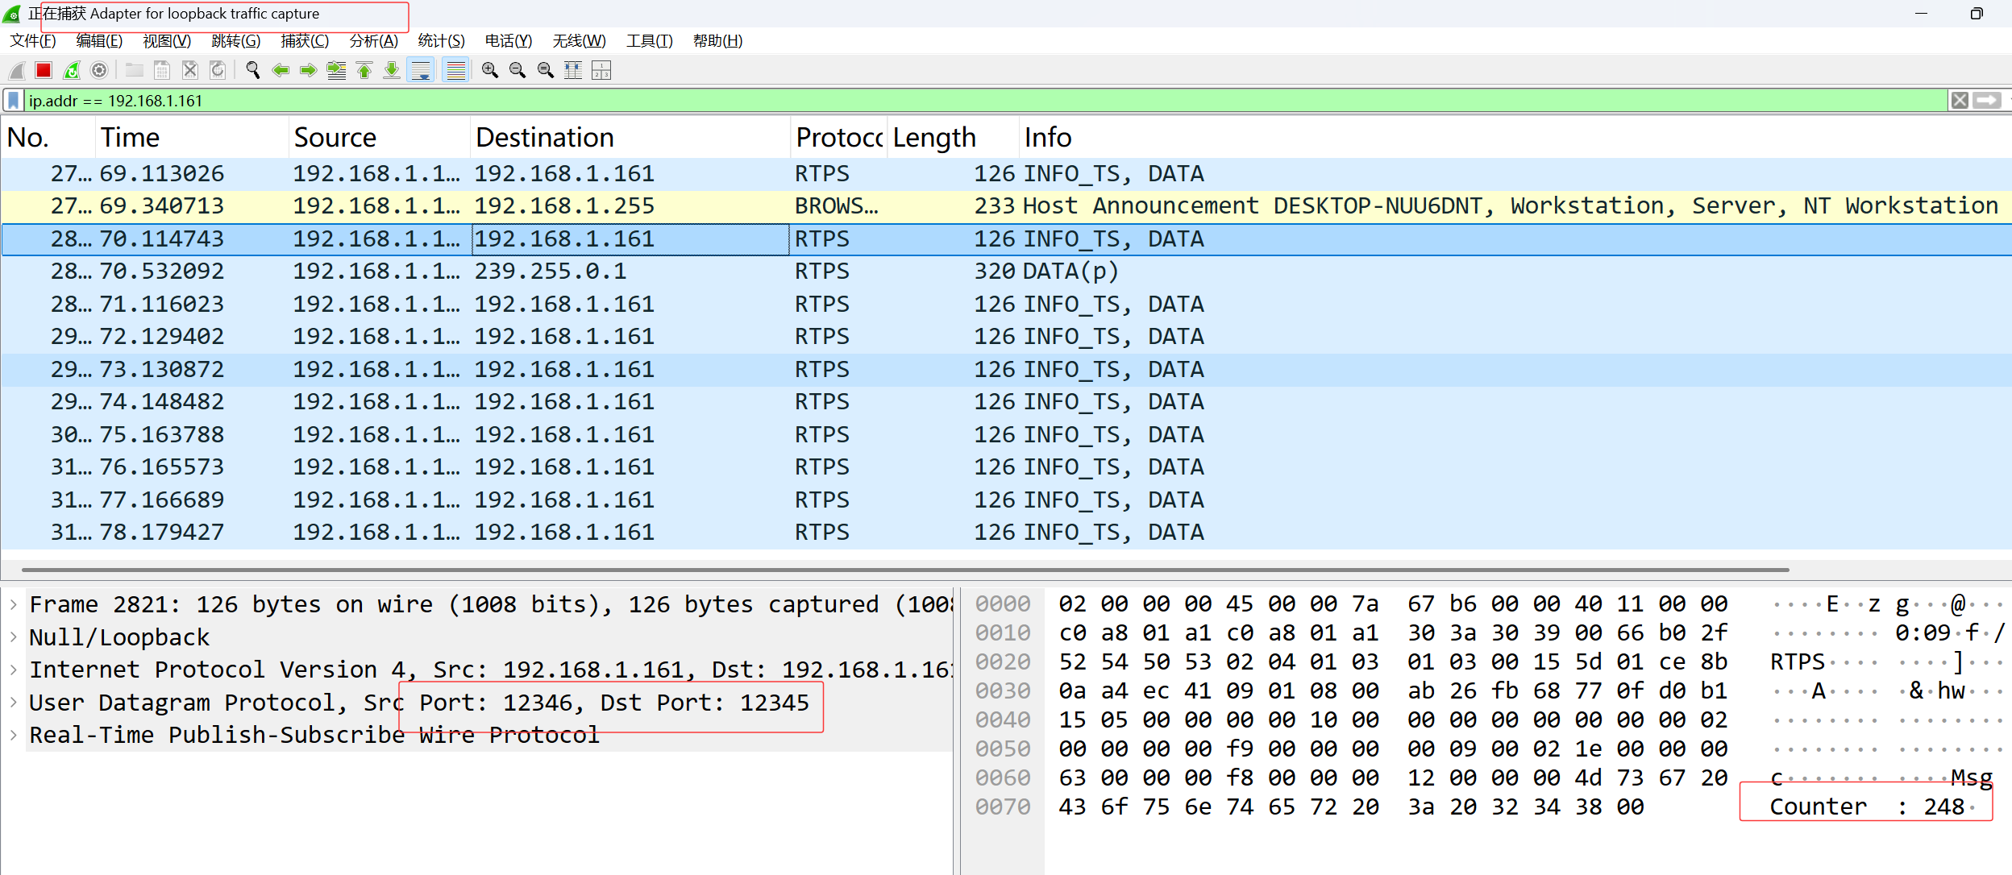The height and width of the screenshot is (875, 2012).
Task: Go to the first packet
Action: (x=364, y=71)
